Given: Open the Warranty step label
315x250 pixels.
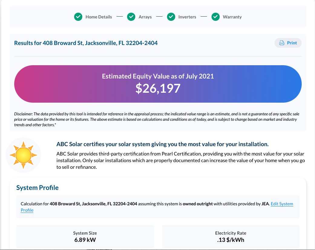Looking at the screenshot, I should pyautogui.click(x=232, y=17).
